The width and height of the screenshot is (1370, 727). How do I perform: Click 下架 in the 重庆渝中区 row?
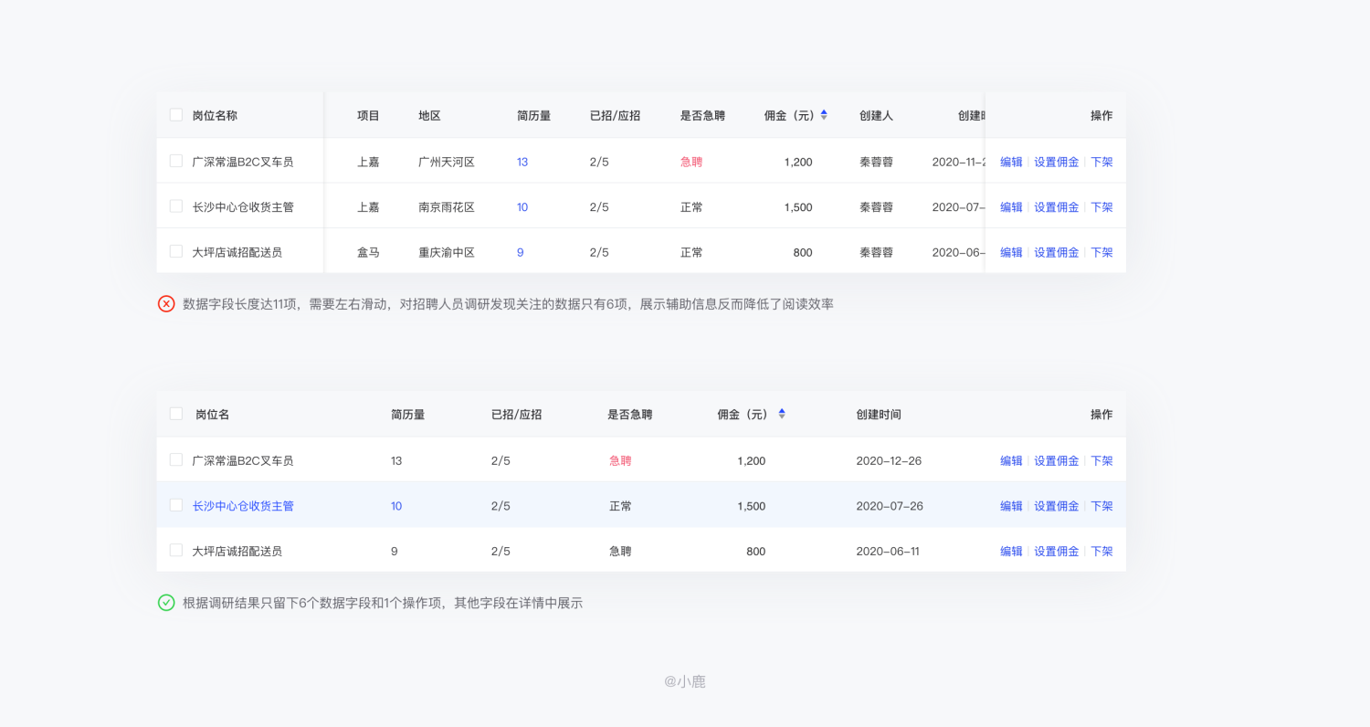point(1101,252)
